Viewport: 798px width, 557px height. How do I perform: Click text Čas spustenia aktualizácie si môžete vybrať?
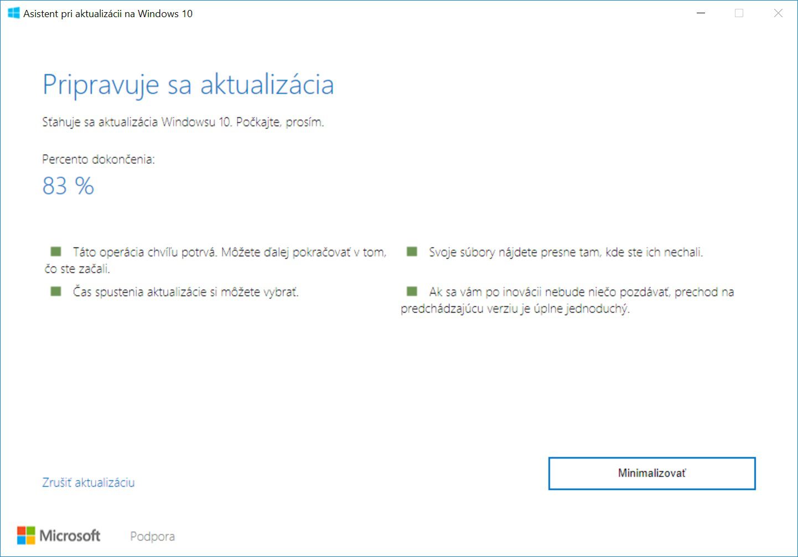pos(185,292)
